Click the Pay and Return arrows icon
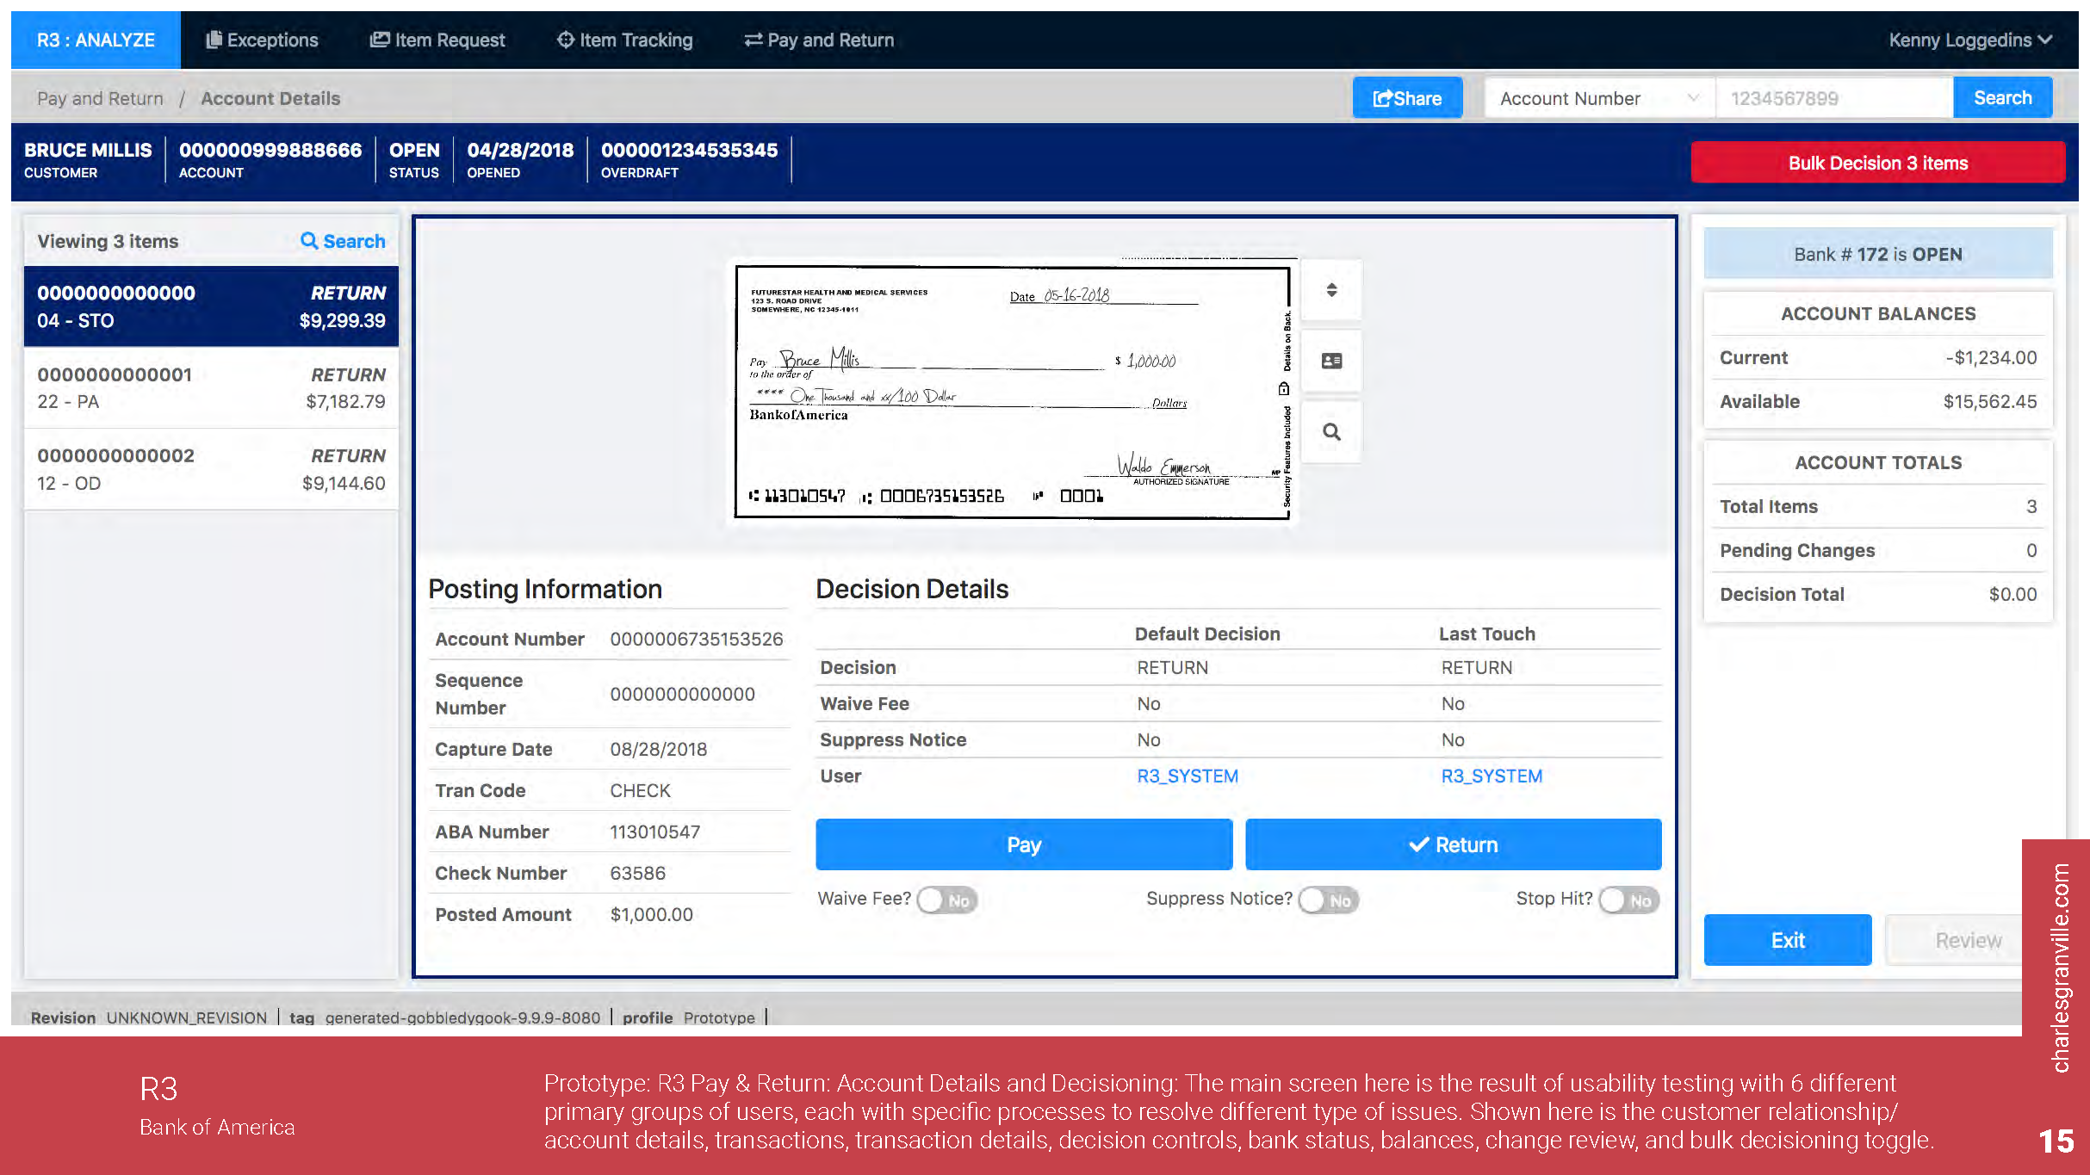Viewport: 2090px width, 1175px height. click(753, 40)
